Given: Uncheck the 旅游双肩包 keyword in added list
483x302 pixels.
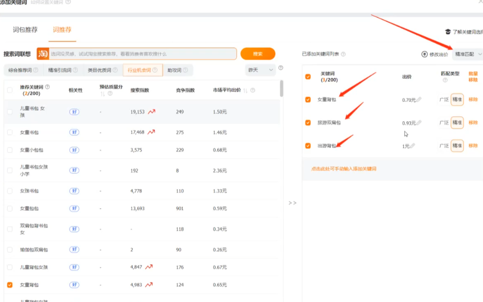Looking at the screenshot, I should point(308,123).
